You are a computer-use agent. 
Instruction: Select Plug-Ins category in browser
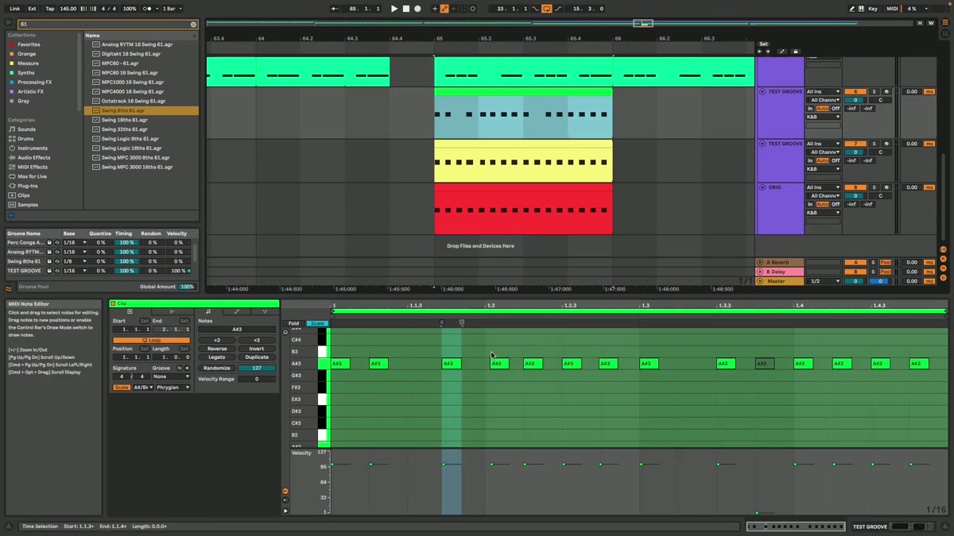27,186
